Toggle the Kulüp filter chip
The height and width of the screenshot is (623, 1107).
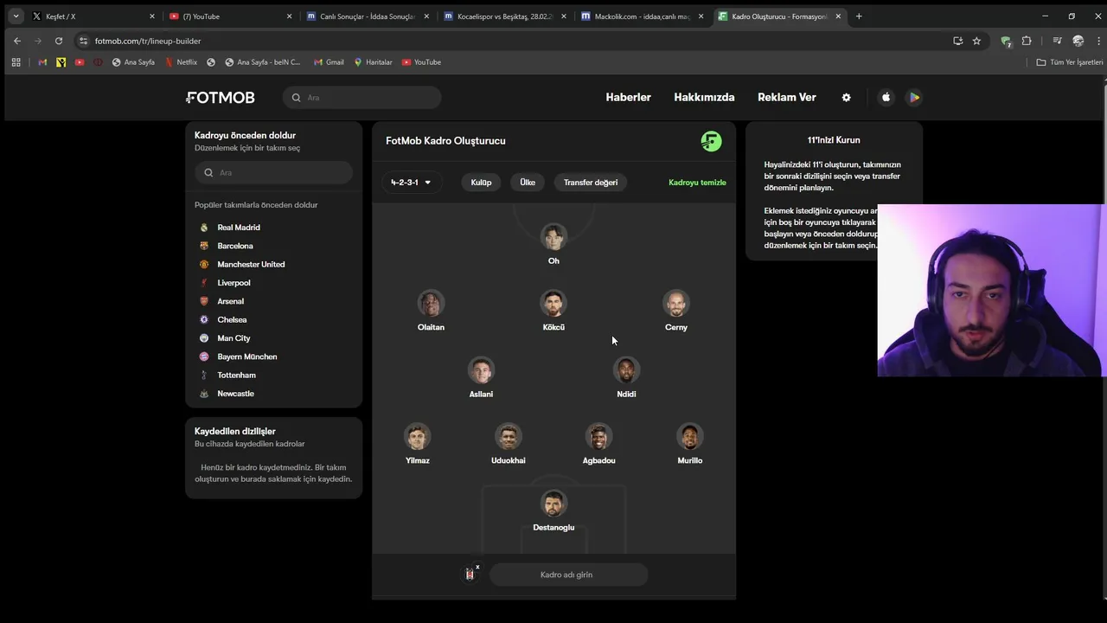481,183
